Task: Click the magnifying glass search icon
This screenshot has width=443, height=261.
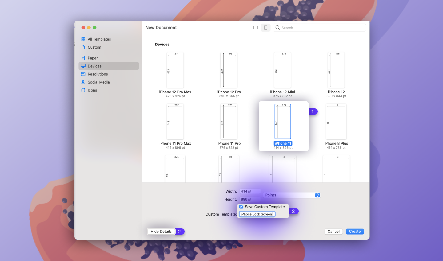Action: (278, 28)
